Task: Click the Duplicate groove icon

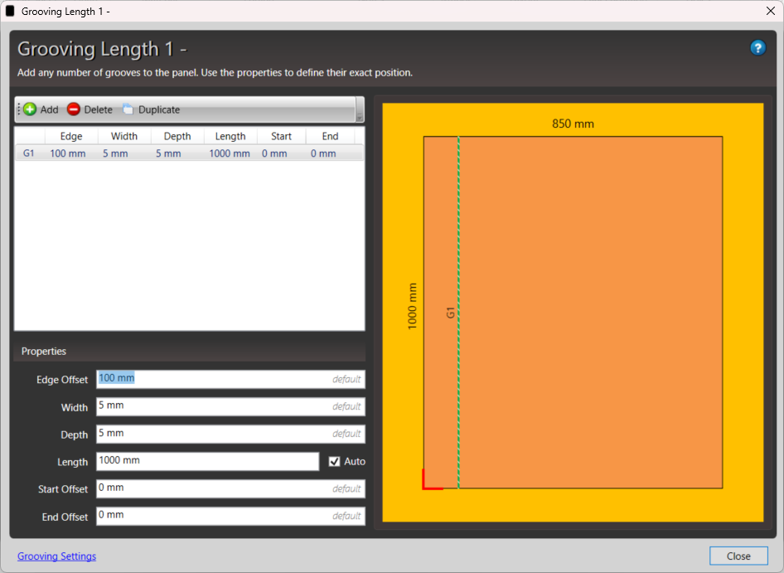Action: point(128,109)
